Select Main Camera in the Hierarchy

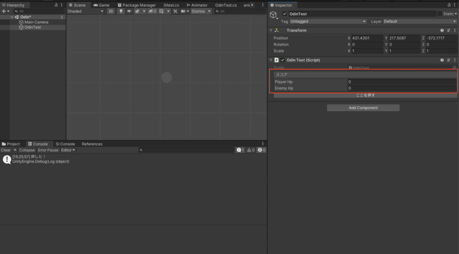coord(36,22)
